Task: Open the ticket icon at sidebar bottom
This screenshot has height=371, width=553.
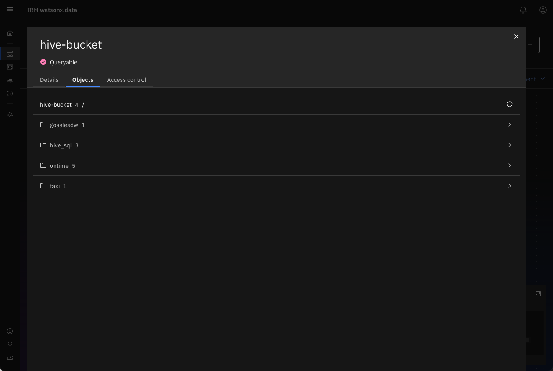Action: (10, 358)
